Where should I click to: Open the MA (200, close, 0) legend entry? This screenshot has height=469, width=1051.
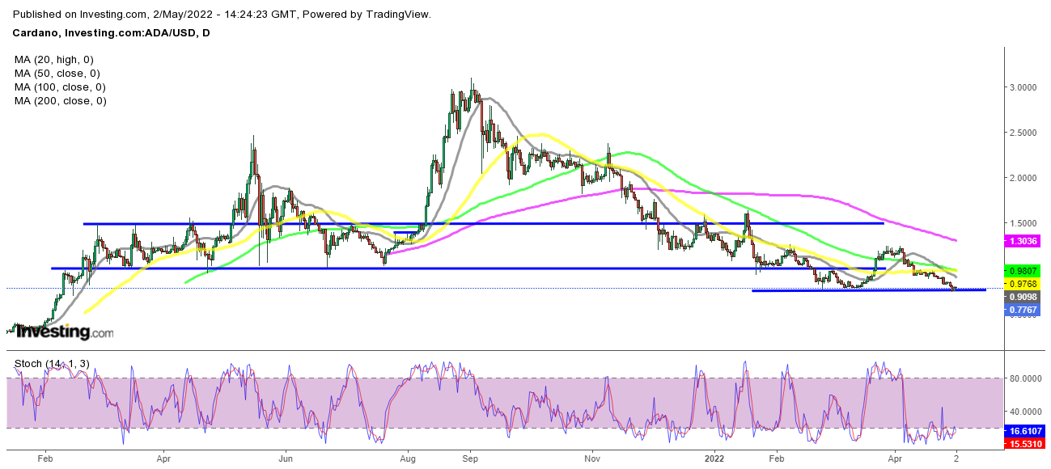(x=61, y=101)
